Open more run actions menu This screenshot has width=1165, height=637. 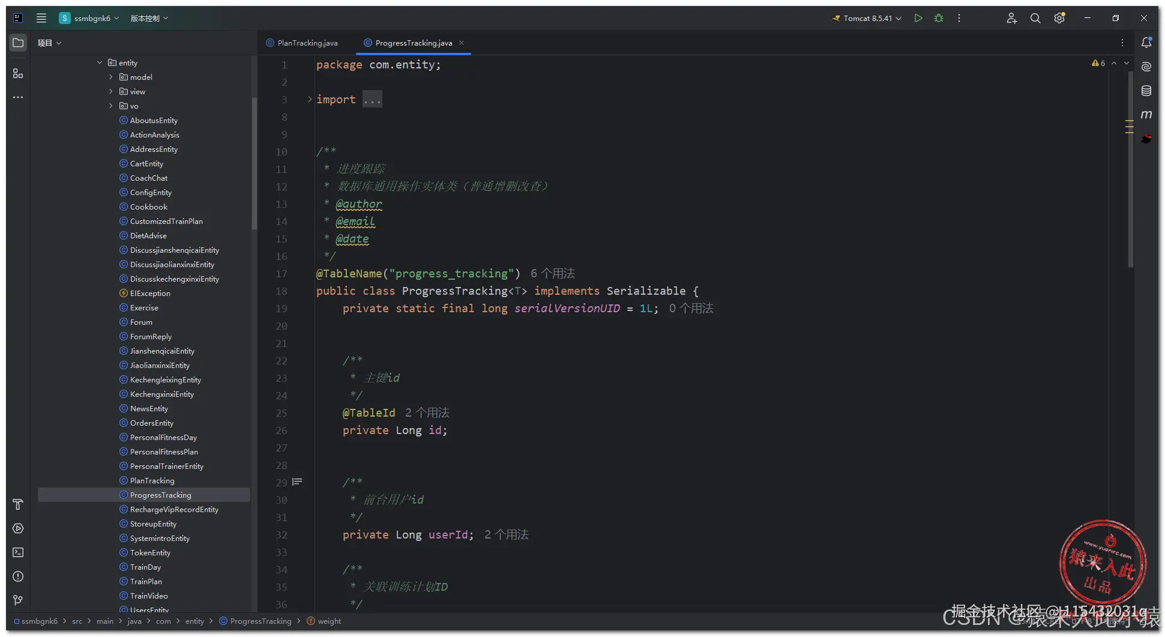(959, 18)
